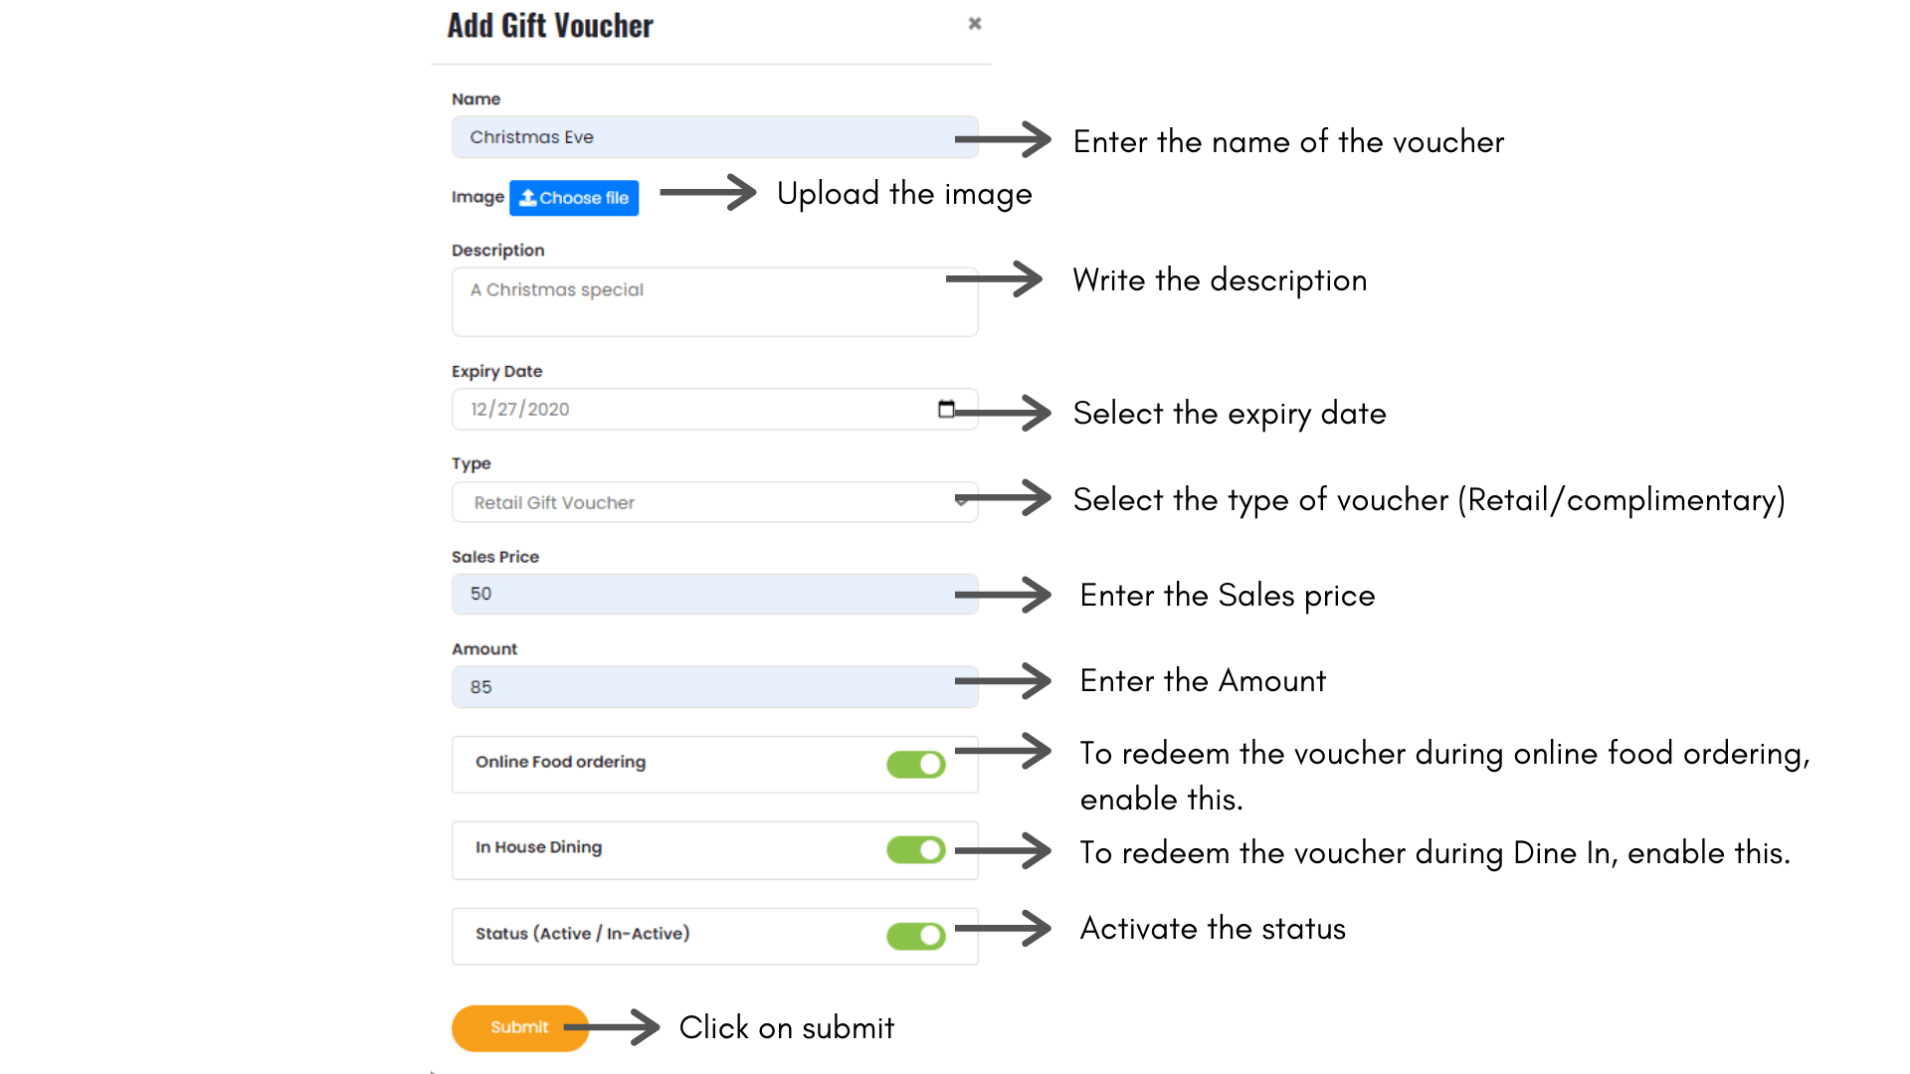Open the Type dropdown
1910x1074 pixels.
pyautogui.click(x=713, y=502)
